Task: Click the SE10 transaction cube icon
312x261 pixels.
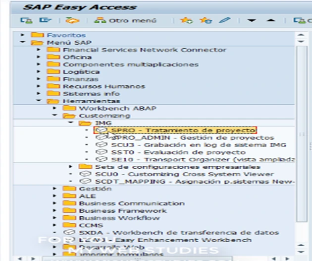Action: tap(102, 159)
